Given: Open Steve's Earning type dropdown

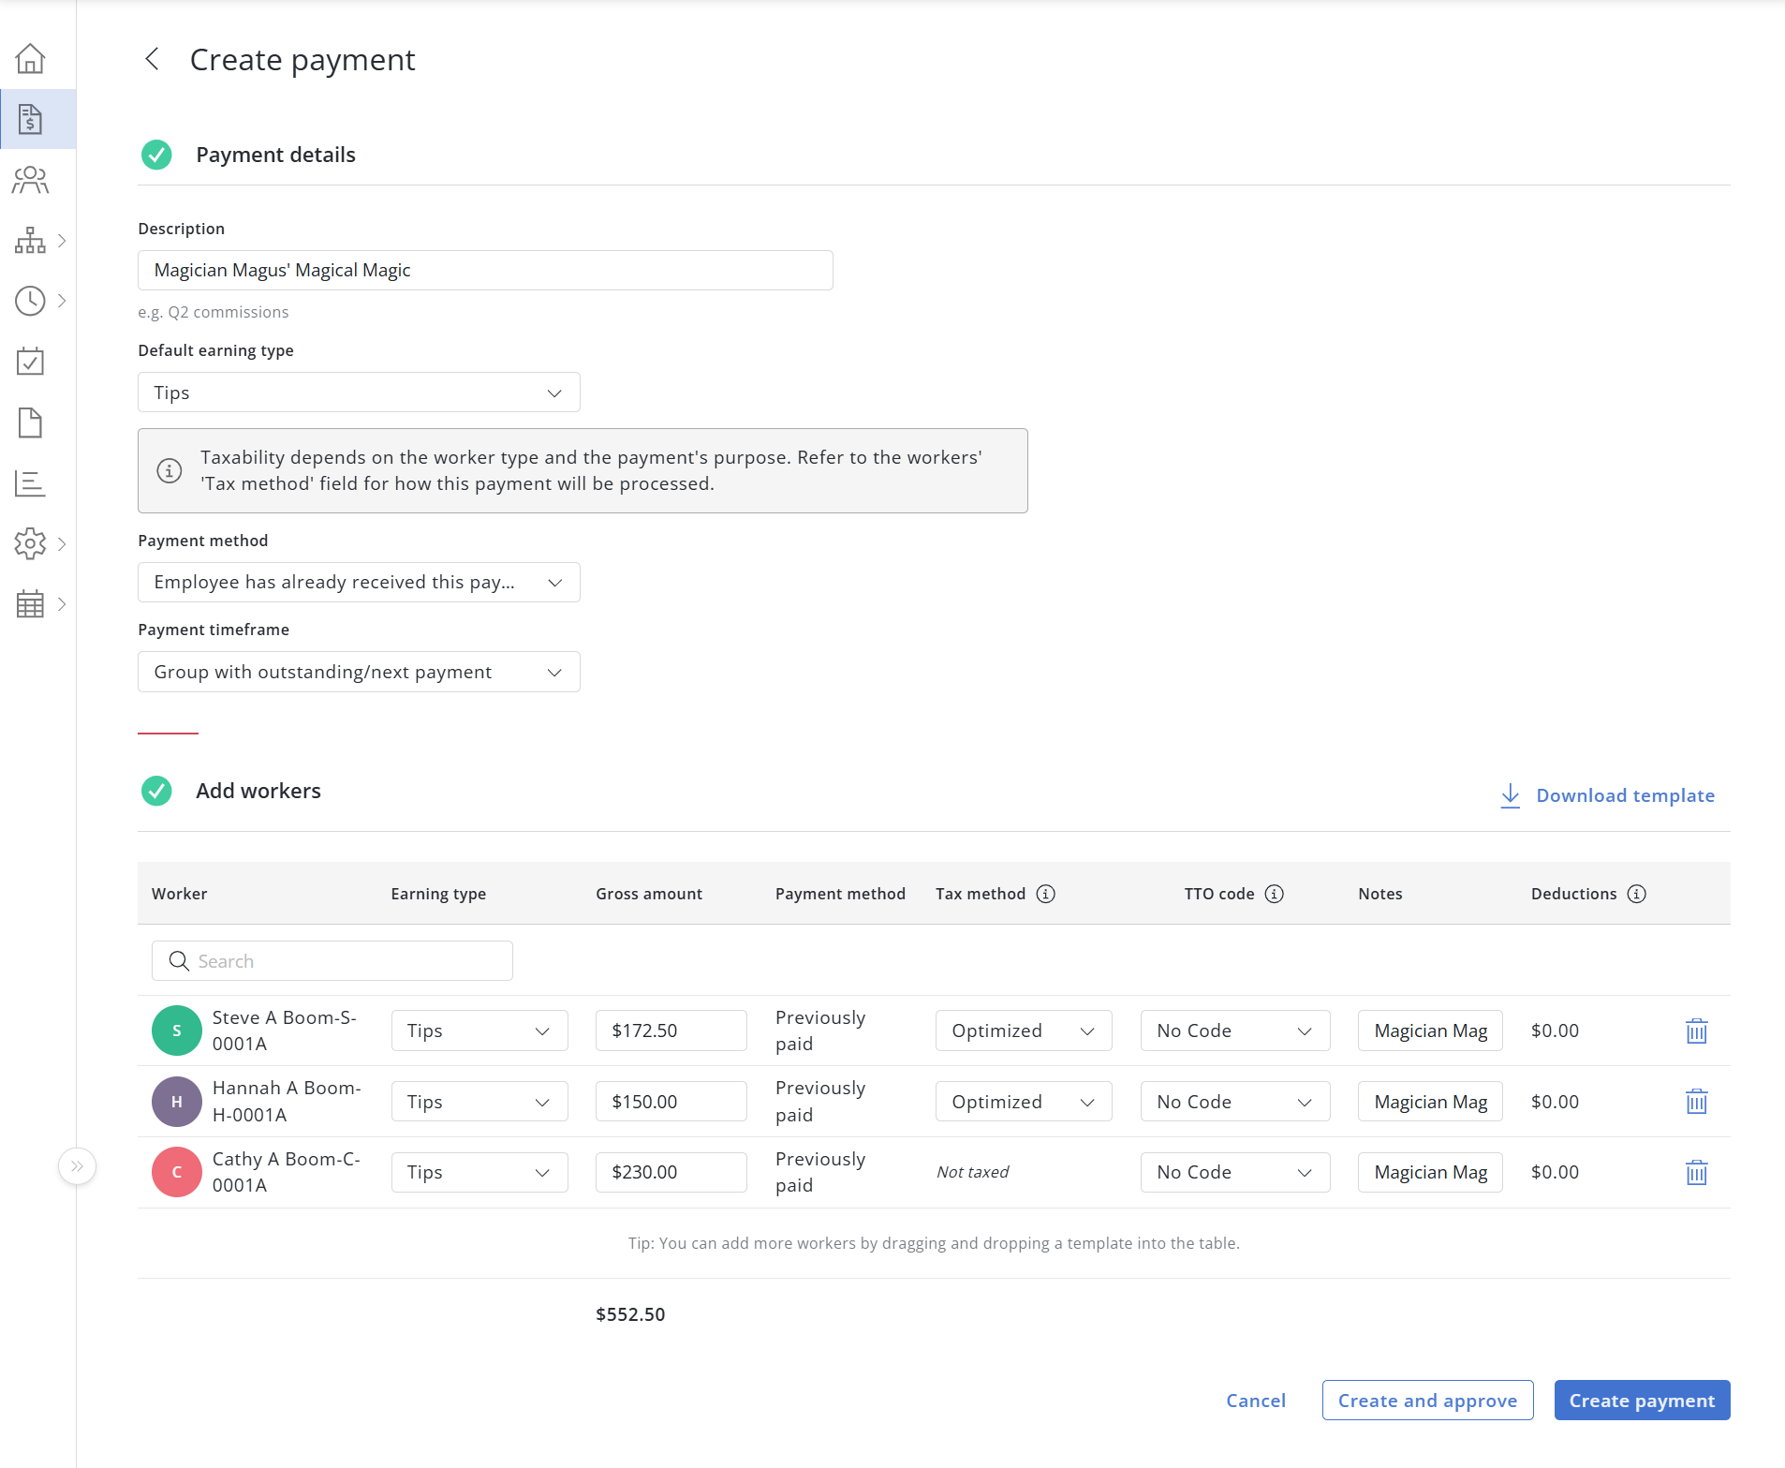Looking at the screenshot, I should click(x=479, y=1031).
